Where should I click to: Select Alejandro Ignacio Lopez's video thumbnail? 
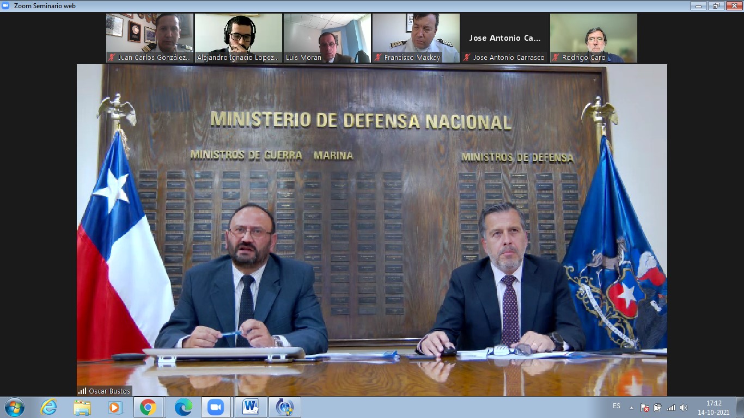(x=239, y=38)
